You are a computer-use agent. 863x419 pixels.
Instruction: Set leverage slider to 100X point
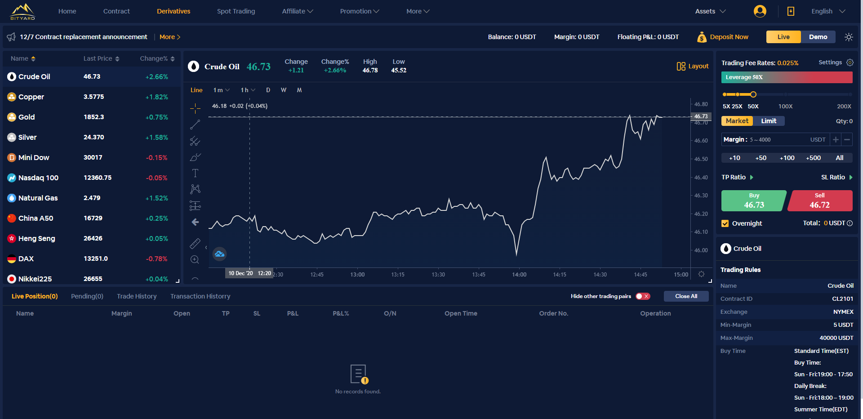pyautogui.click(x=786, y=94)
